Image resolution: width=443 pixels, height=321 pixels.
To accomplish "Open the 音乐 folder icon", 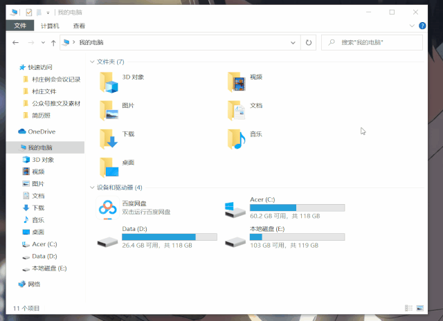I will [237, 139].
